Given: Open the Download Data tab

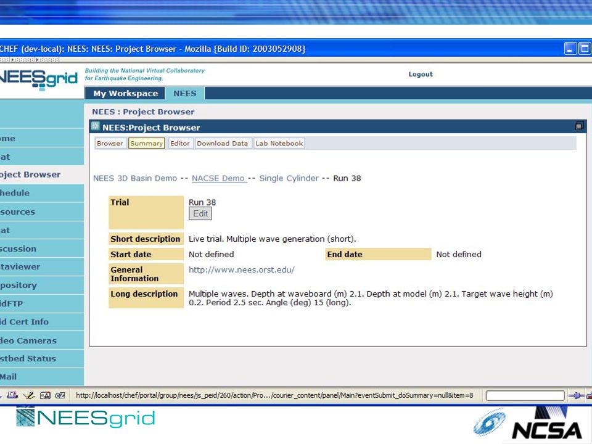Looking at the screenshot, I should tap(223, 144).
